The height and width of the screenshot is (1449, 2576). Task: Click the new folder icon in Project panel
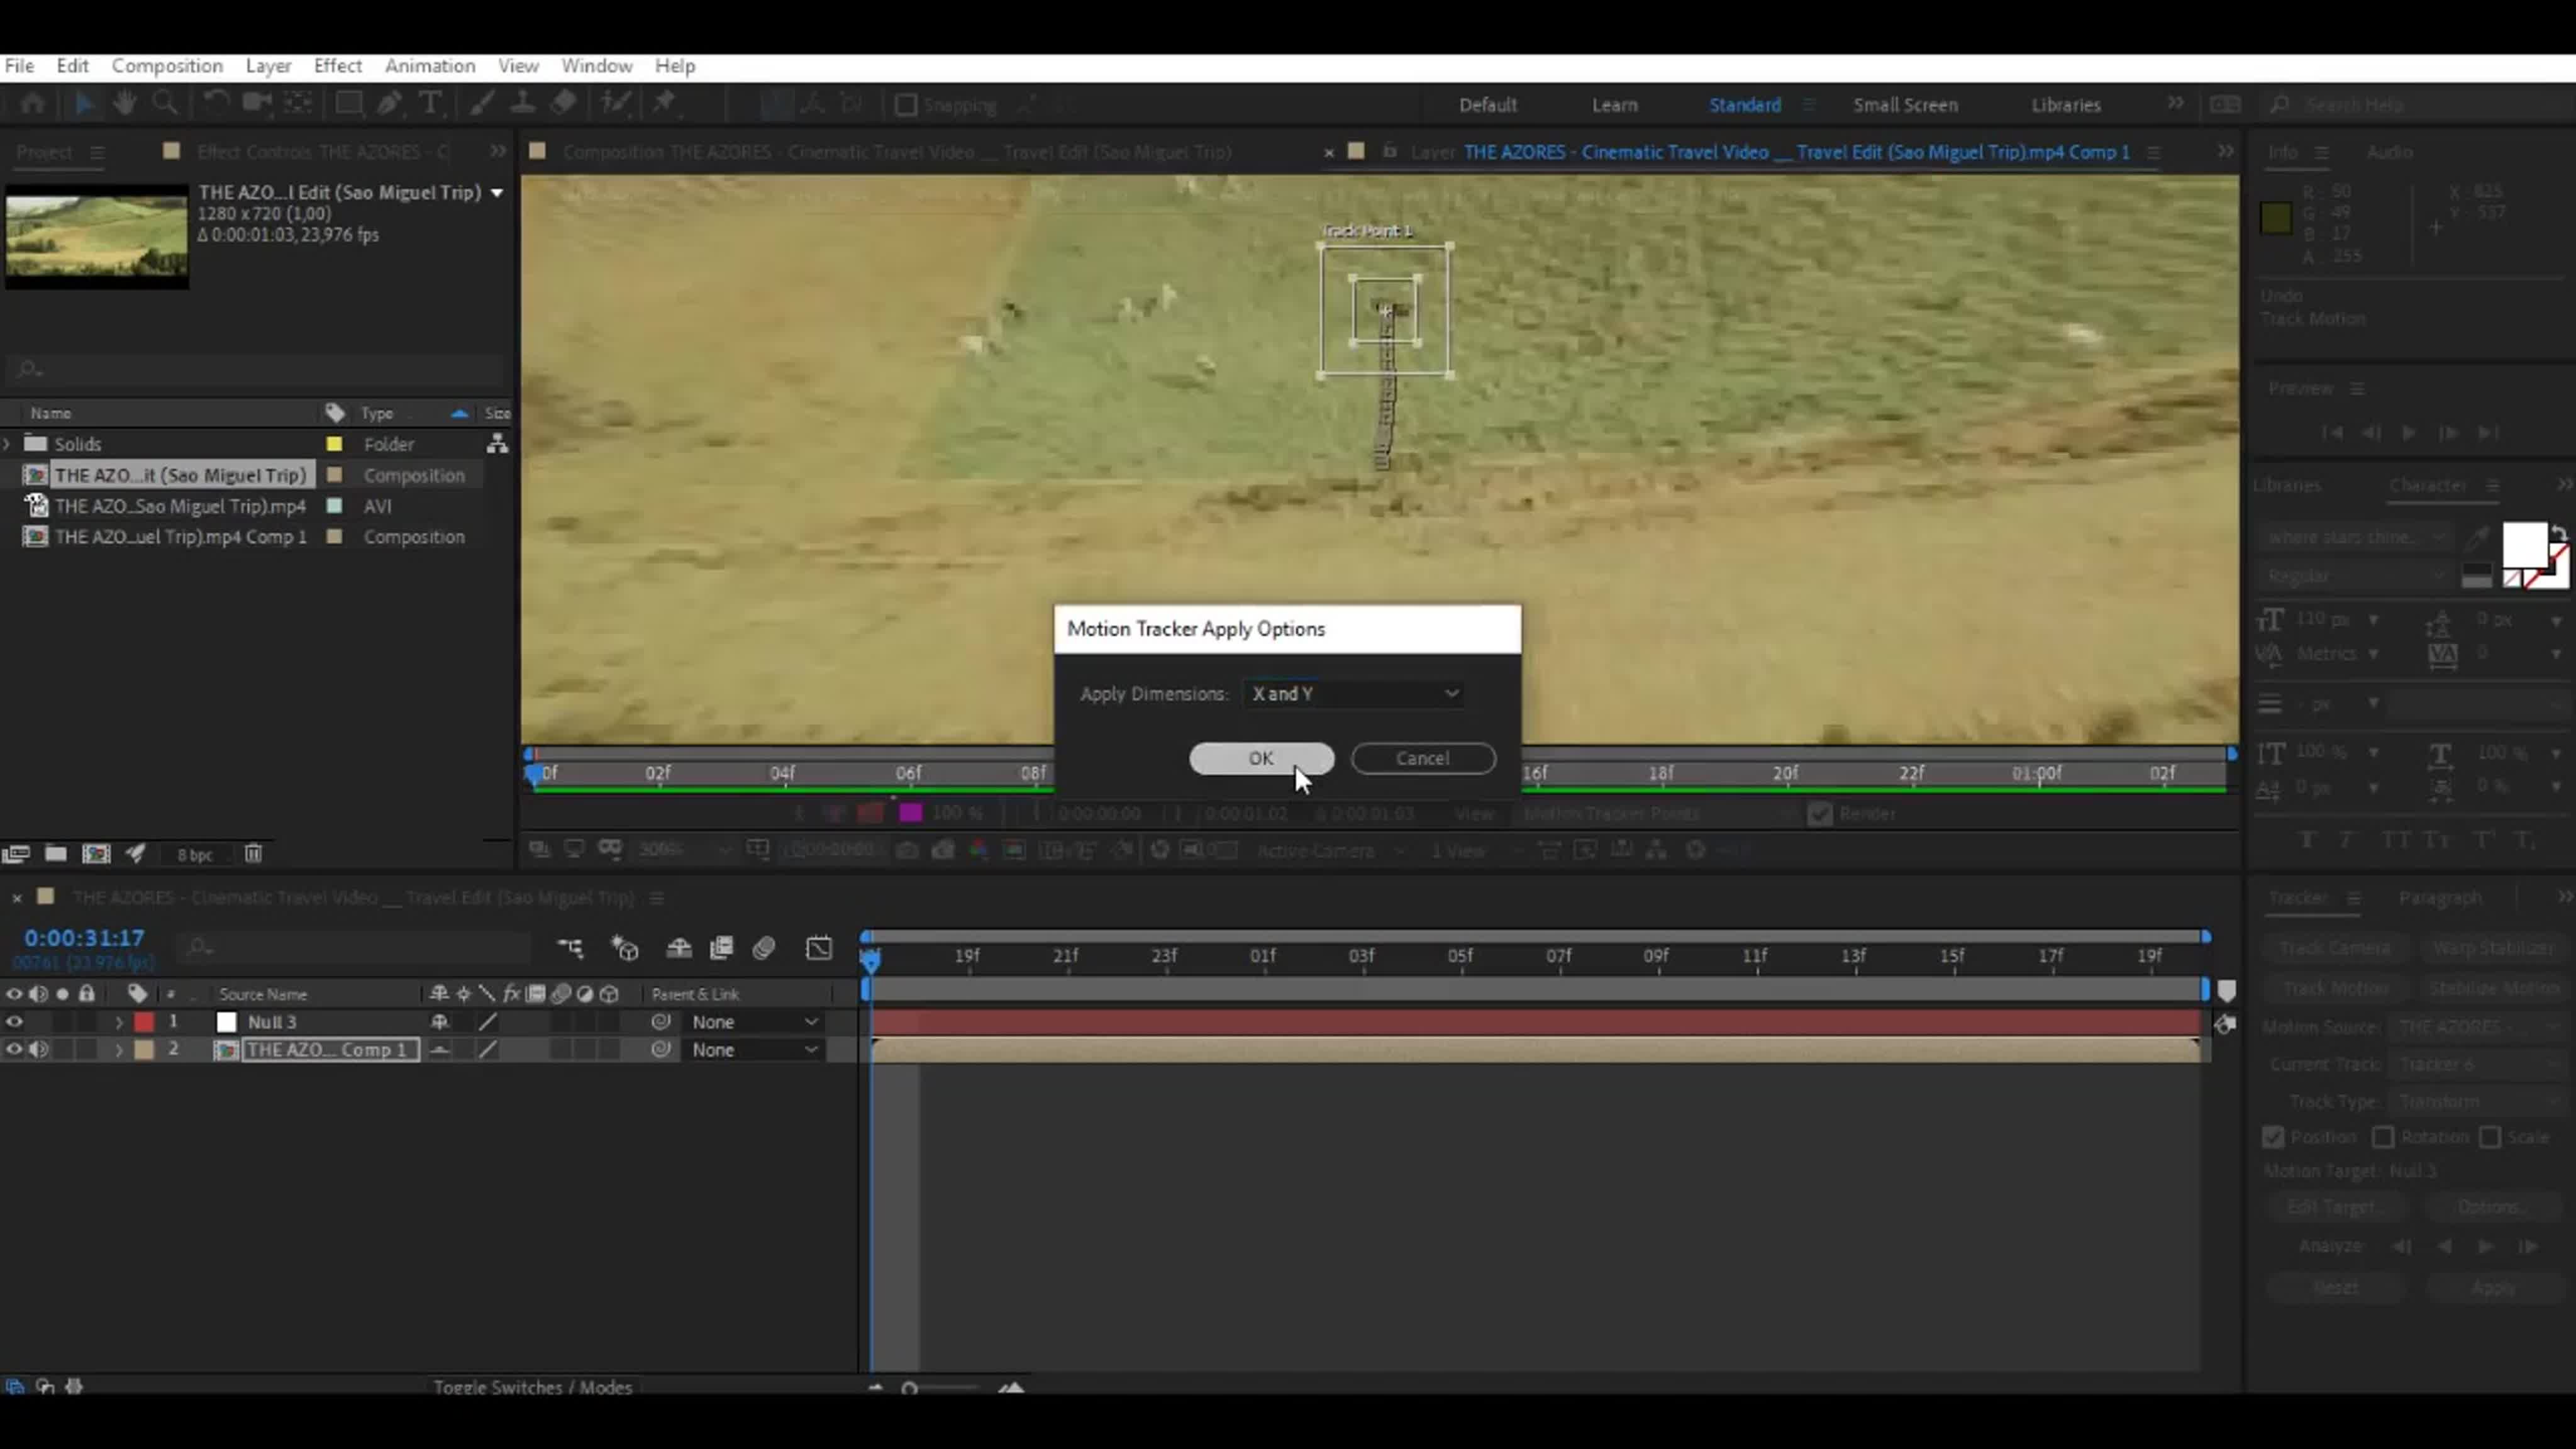pyautogui.click(x=56, y=853)
